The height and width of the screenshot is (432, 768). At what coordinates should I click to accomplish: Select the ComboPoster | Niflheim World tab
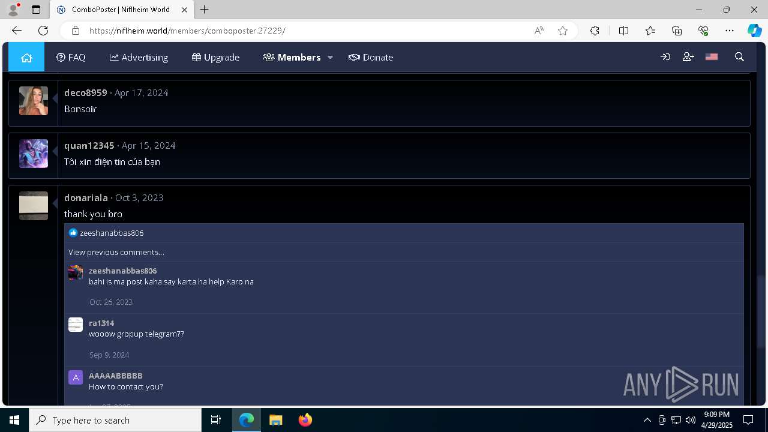[x=122, y=10]
